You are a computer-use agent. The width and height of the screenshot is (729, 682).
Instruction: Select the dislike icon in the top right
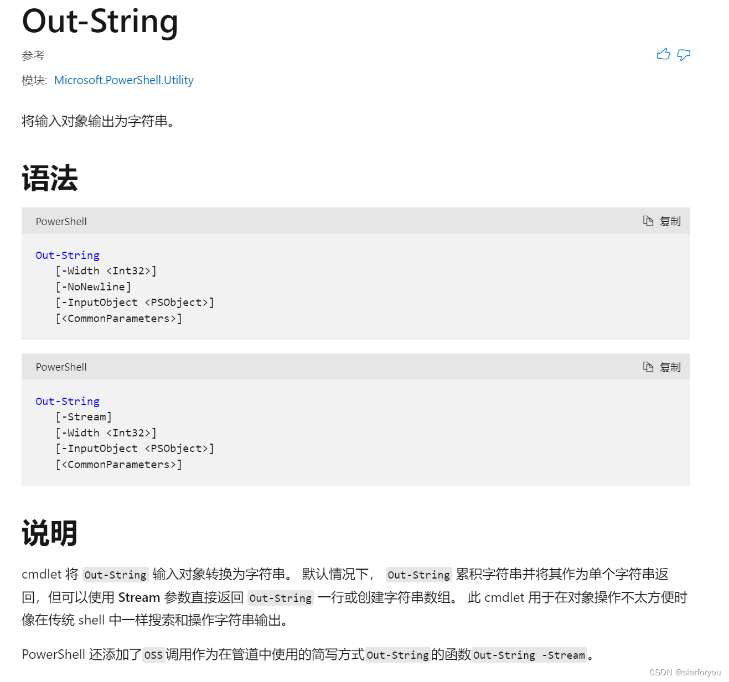[x=684, y=55]
